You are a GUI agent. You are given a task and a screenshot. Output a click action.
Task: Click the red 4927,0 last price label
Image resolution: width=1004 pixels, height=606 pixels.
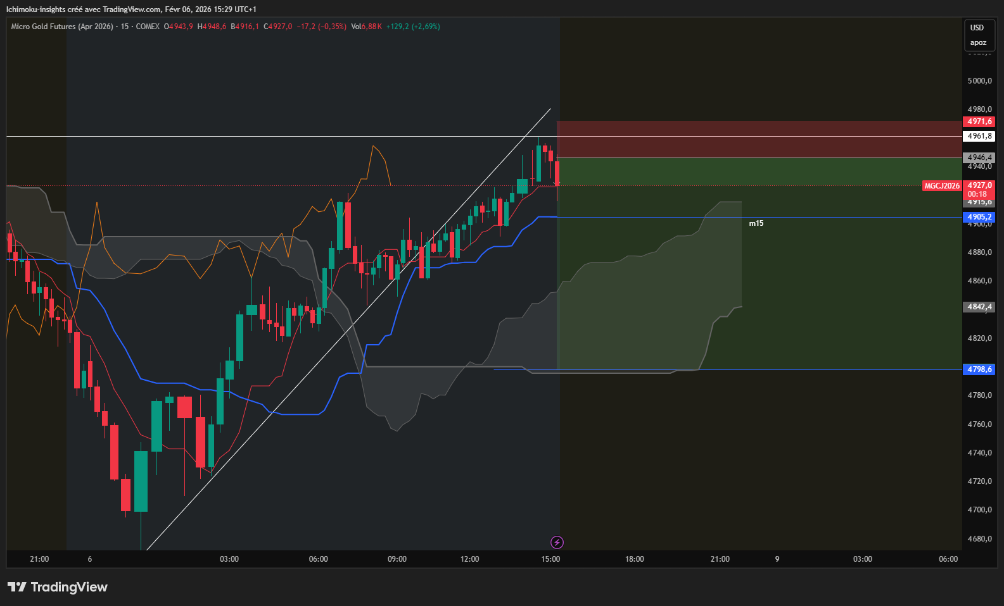pos(979,185)
